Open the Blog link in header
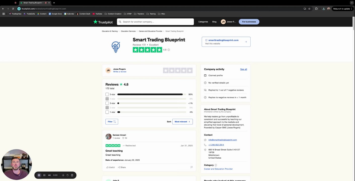 coord(214,22)
